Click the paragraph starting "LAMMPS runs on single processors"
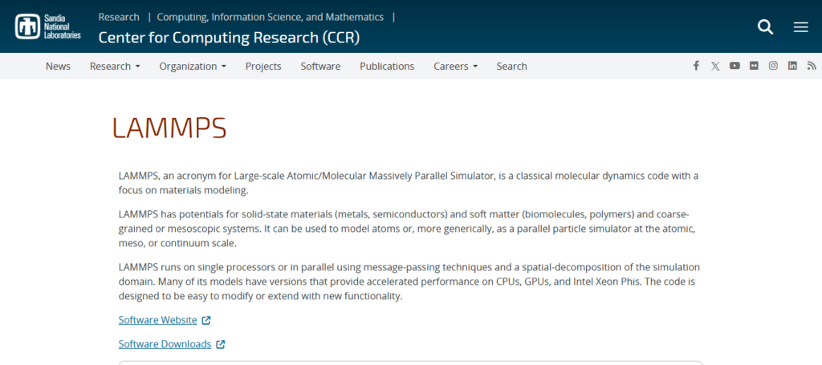Viewport: 822px width, 365px height. 409,282
